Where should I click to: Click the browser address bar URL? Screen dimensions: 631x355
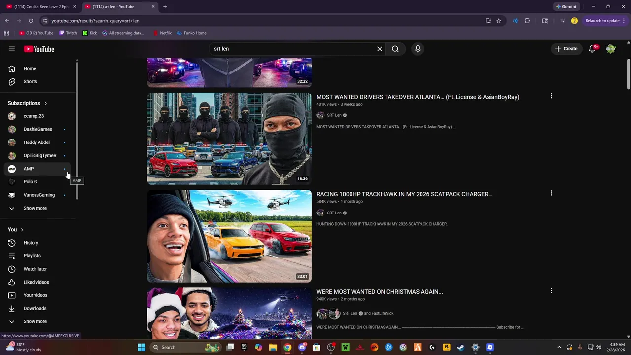(x=95, y=21)
